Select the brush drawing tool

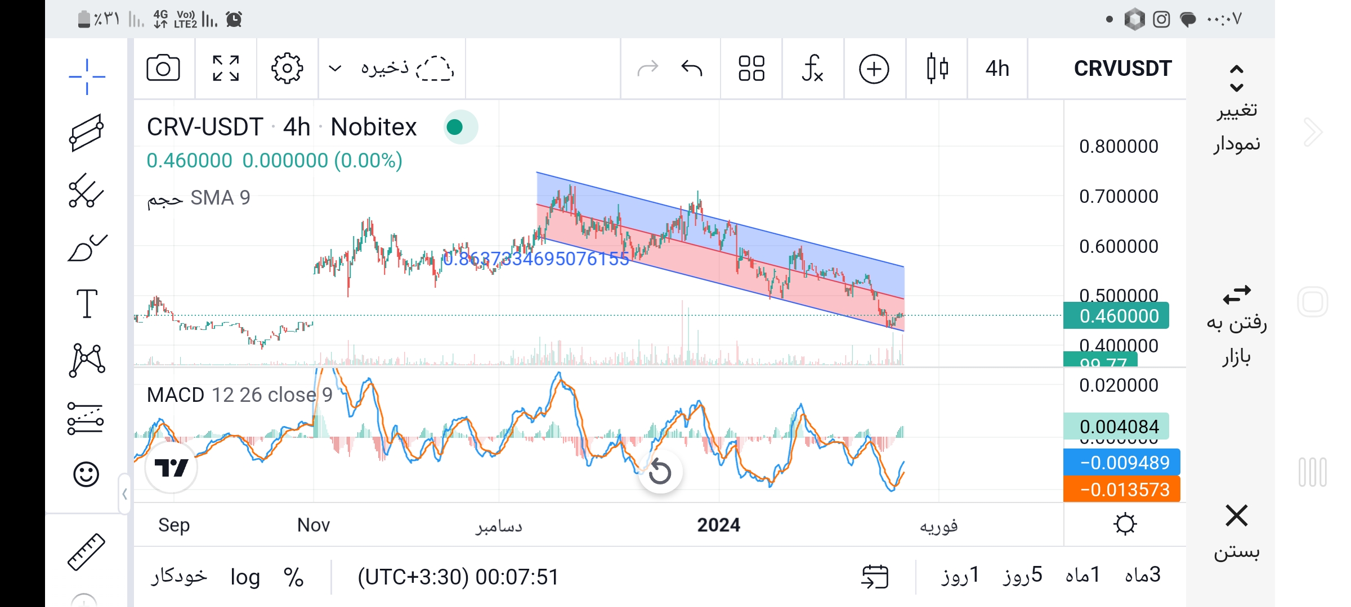[87, 248]
